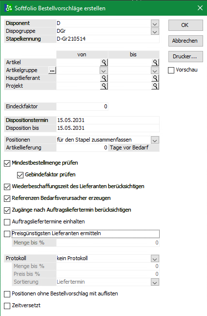Confirm with the OK button

tap(186, 25)
